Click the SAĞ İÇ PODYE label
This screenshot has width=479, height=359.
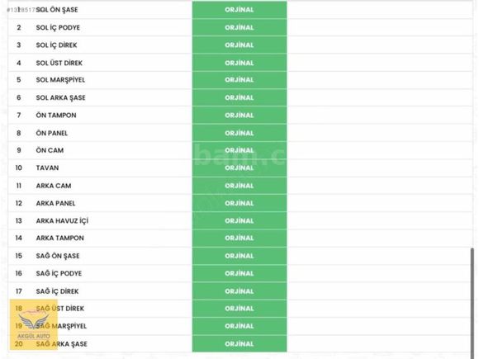point(59,273)
